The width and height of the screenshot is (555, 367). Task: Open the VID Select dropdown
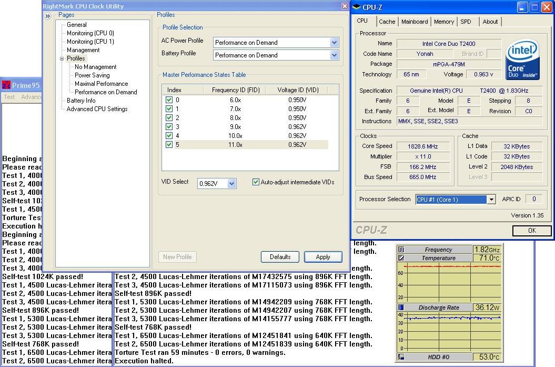pyautogui.click(x=231, y=183)
